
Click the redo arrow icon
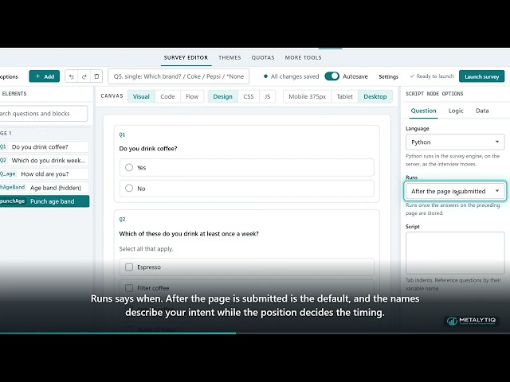point(84,76)
